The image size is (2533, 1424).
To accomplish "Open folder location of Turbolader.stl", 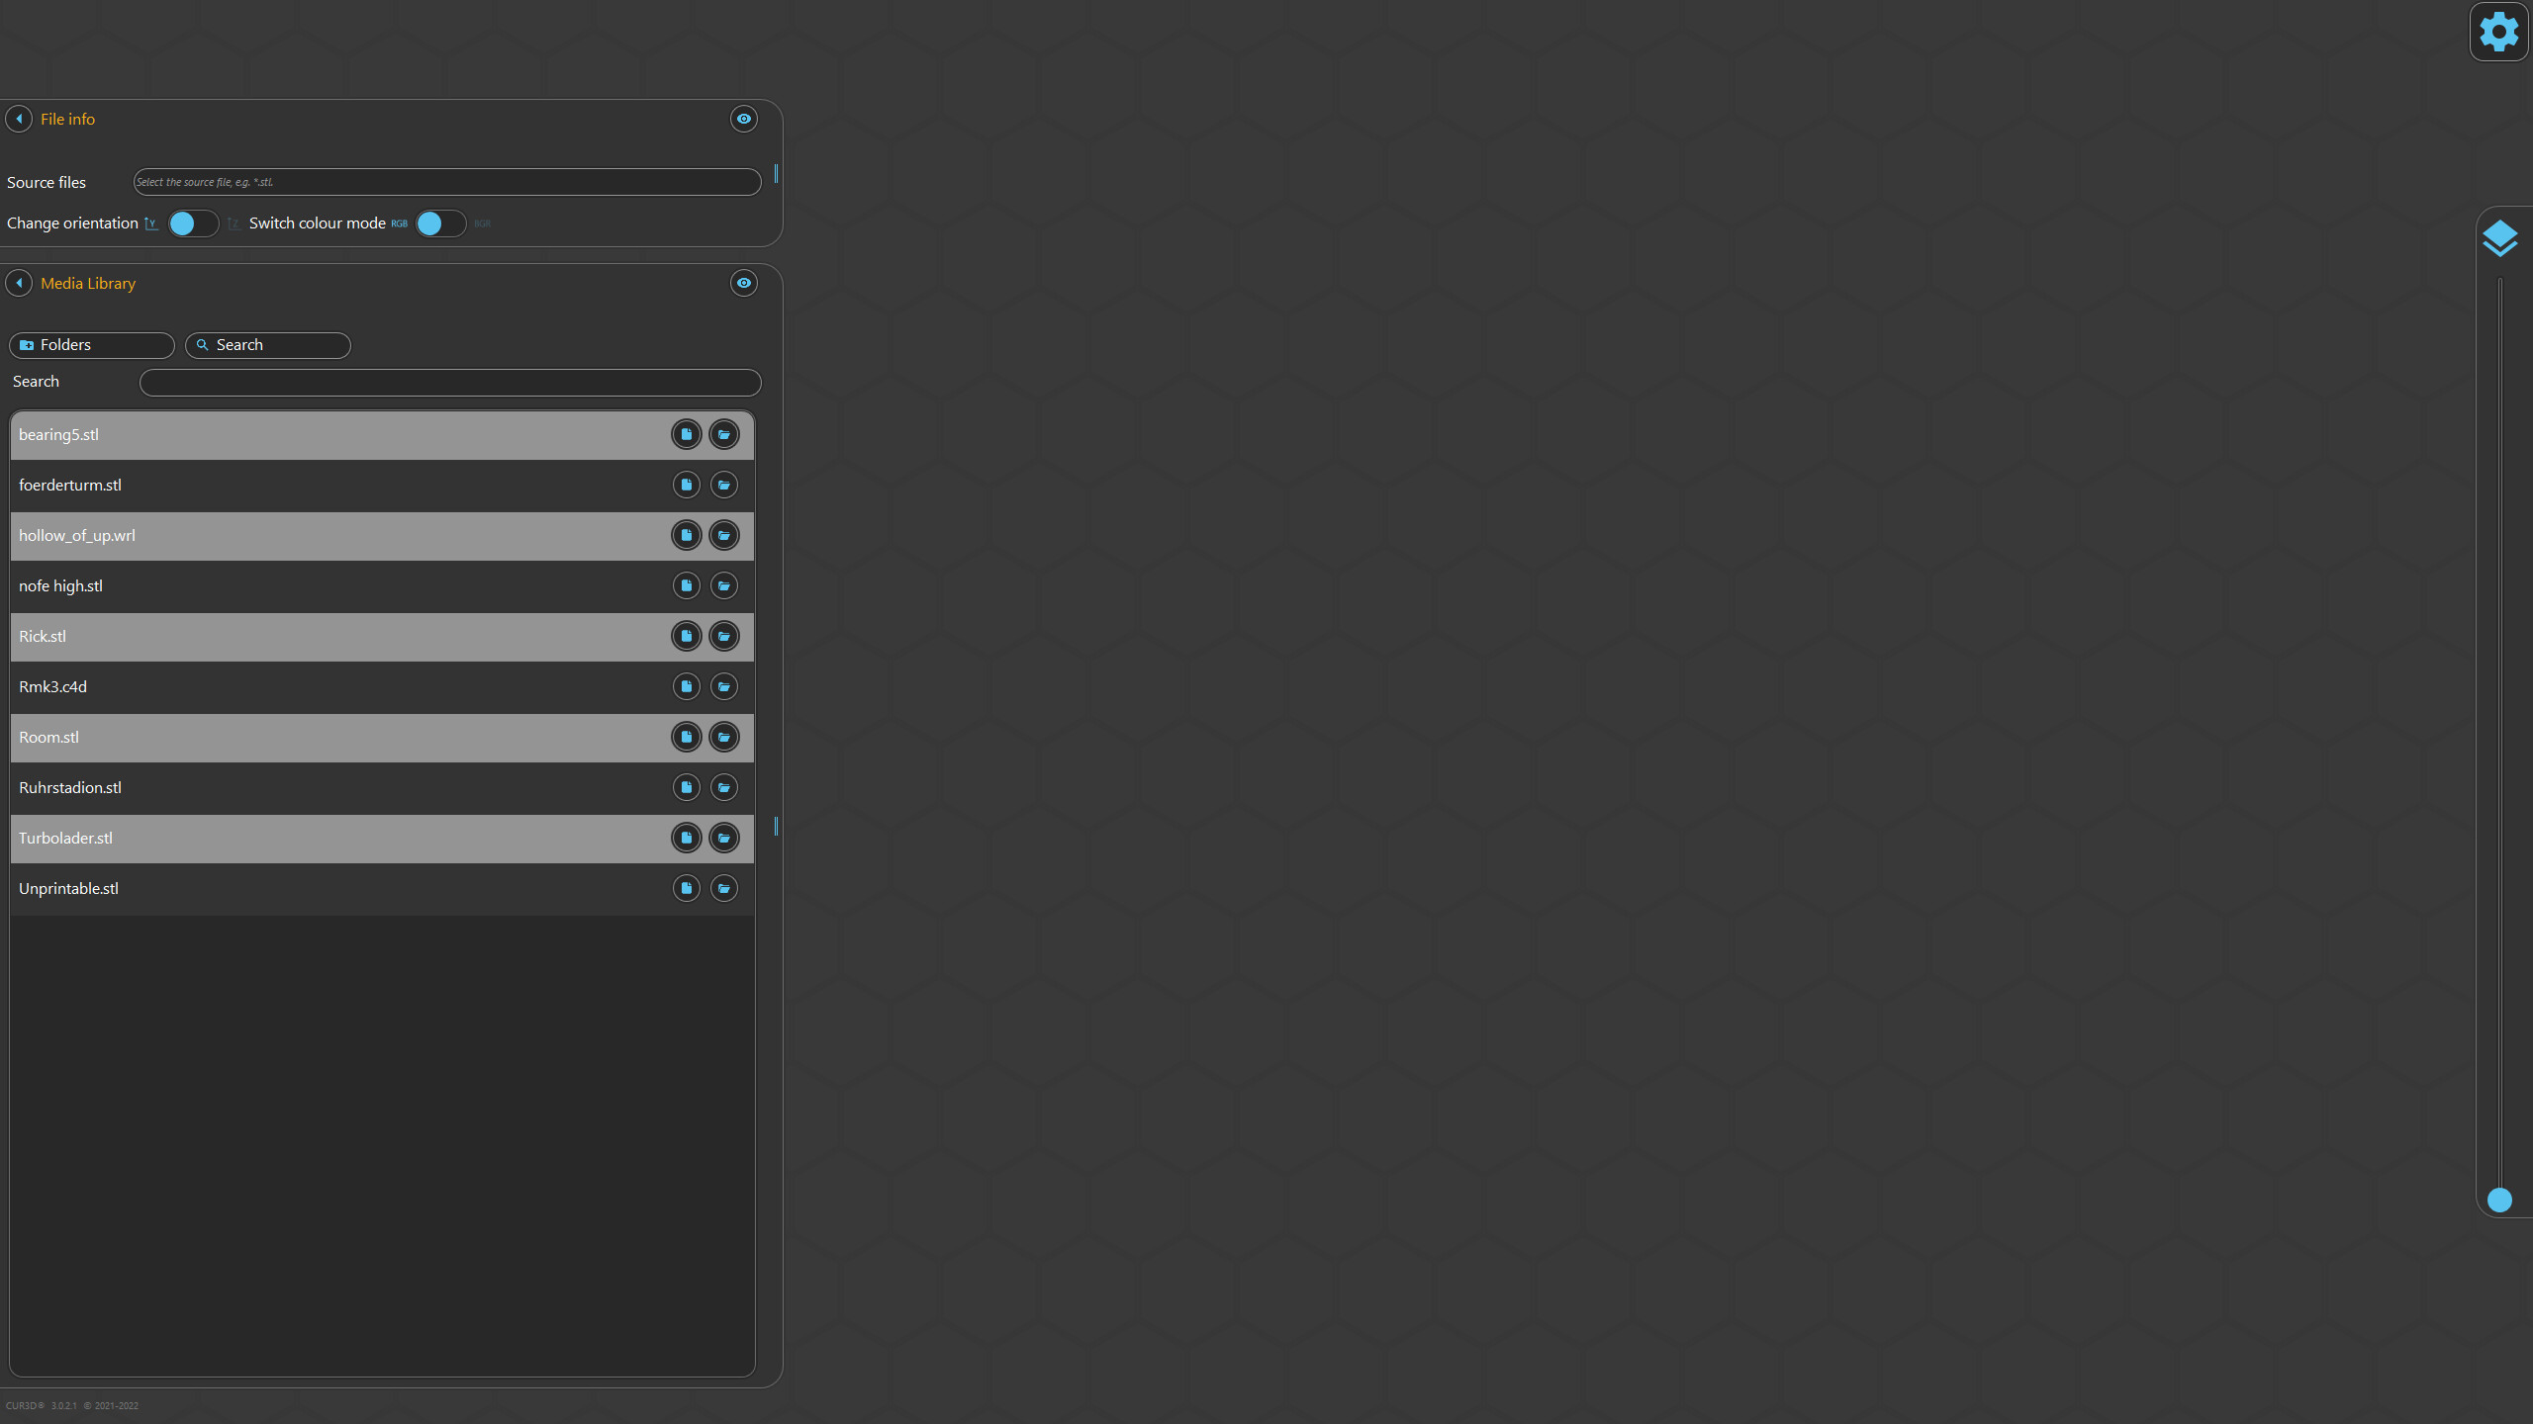I will (723, 838).
